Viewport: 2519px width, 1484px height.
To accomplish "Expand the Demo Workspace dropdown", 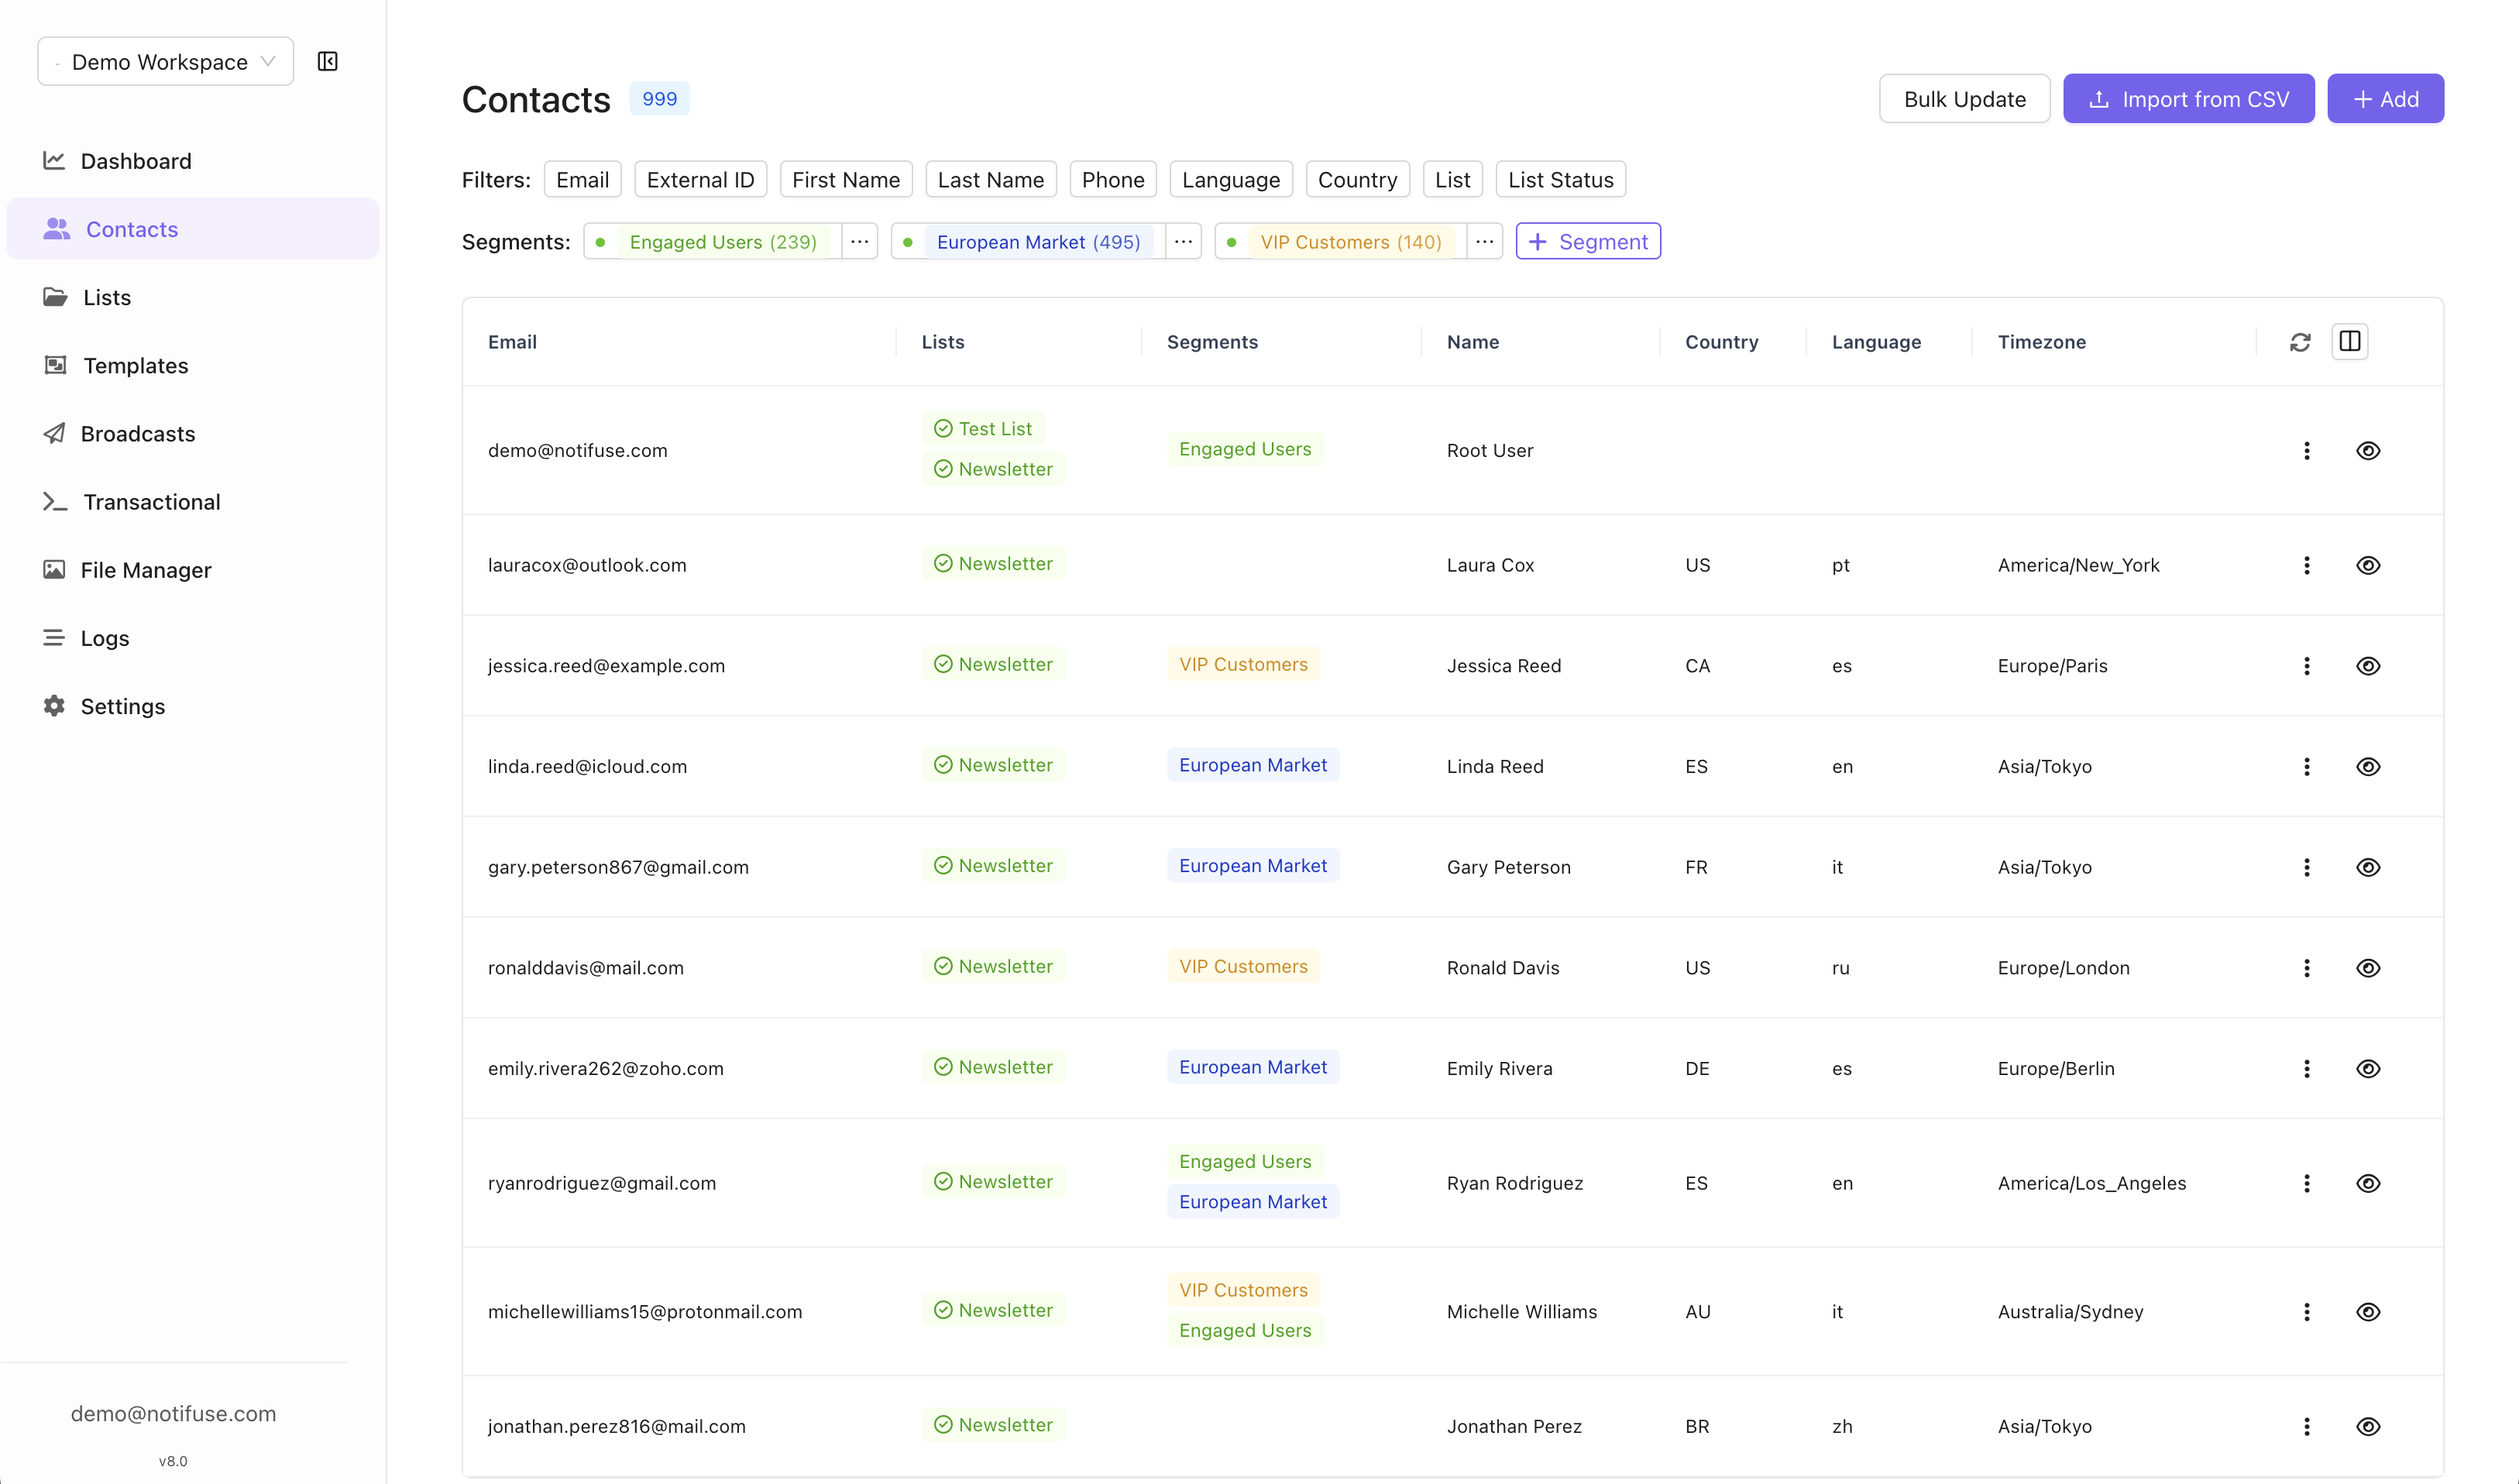I will pos(165,62).
